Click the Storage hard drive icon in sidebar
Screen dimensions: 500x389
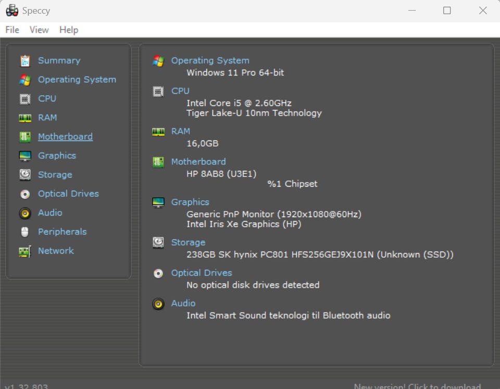25,175
